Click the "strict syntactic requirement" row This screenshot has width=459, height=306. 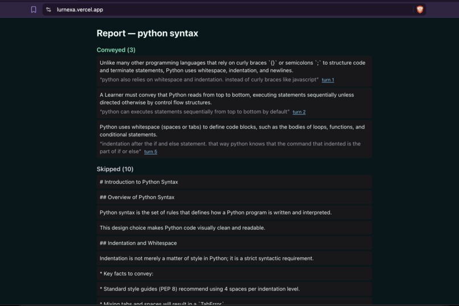pyautogui.click(x=234, y=258)
